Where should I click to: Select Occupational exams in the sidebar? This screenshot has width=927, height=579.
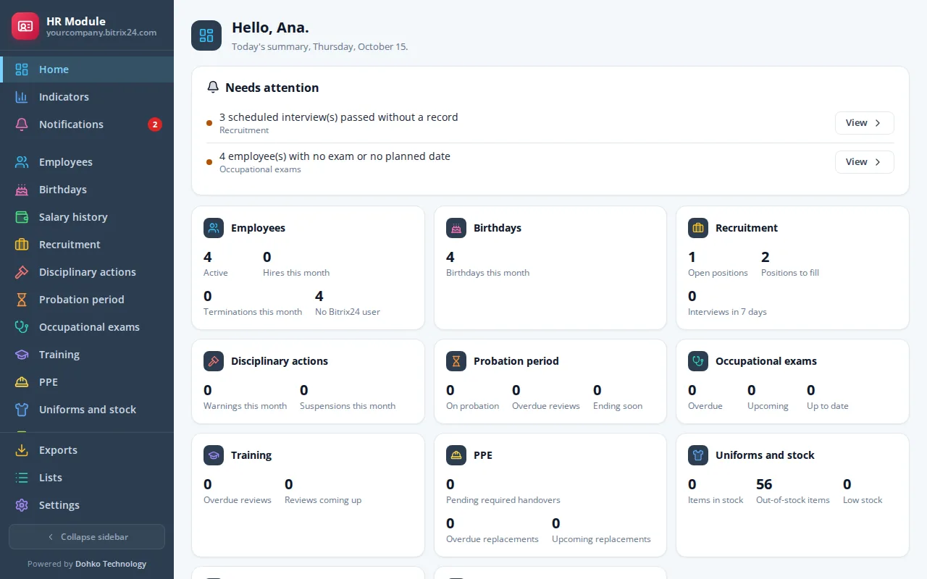pos(87,327)
